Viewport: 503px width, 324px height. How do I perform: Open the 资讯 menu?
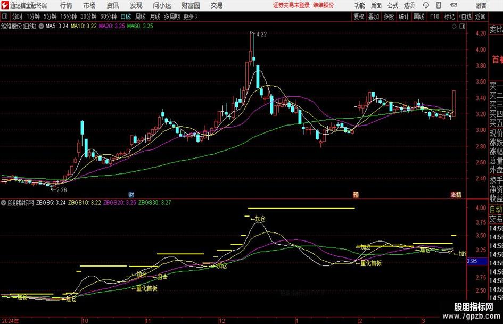coord(113,5)
